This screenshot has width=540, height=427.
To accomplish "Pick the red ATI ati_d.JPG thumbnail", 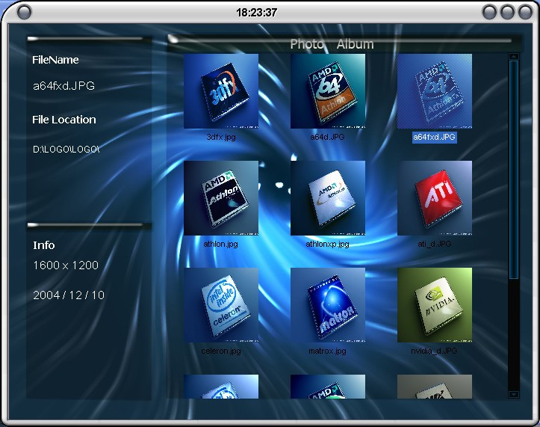I will tap(435, 198).
